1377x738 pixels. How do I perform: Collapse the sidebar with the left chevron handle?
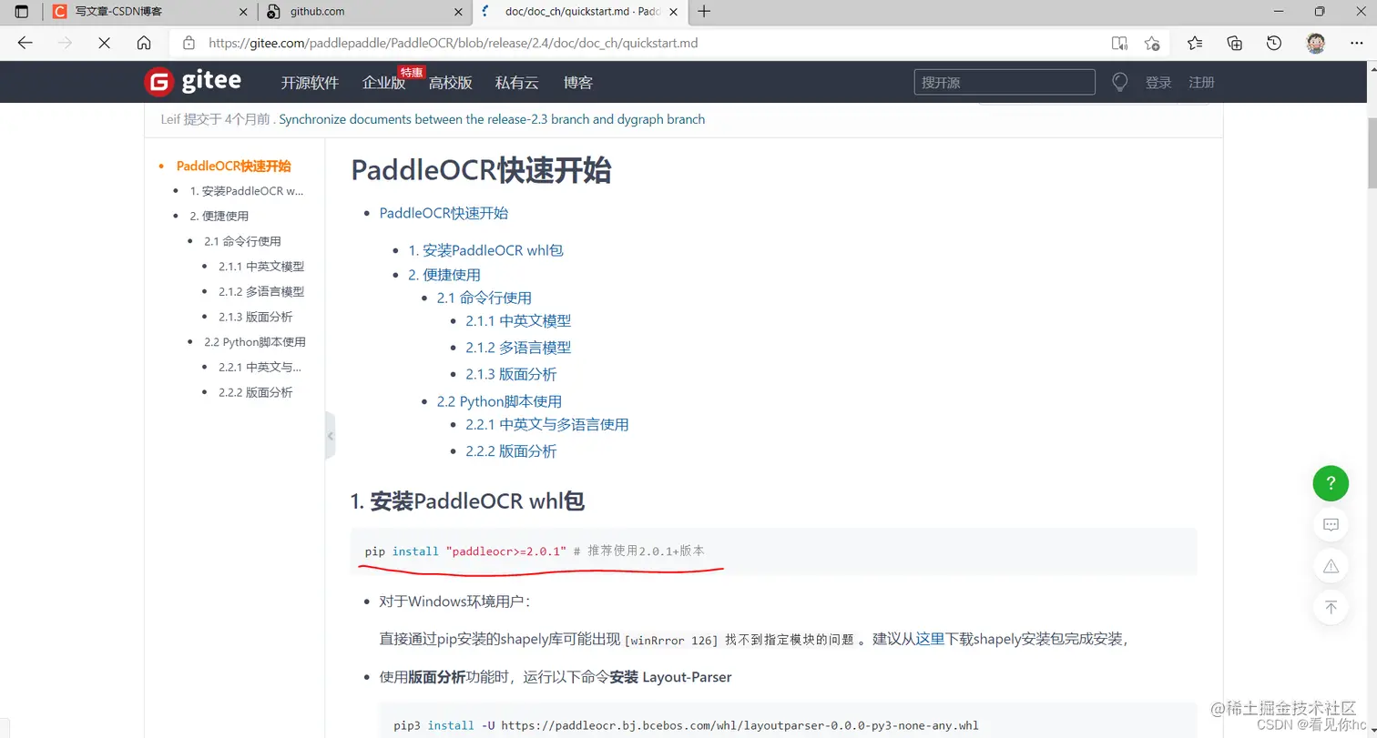coord(331,436)
